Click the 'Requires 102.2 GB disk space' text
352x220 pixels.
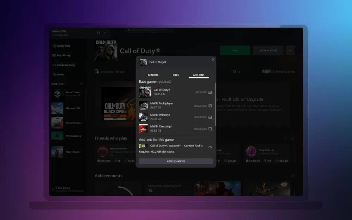click(x=157, y=152)
